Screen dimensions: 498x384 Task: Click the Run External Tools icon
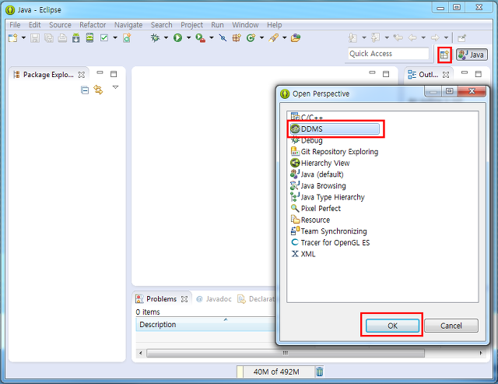200,38
